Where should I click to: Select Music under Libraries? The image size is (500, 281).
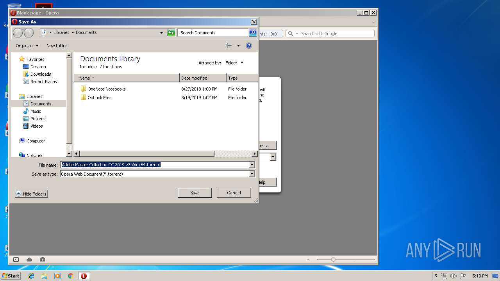pyautogui.click(x=36, y=111)
